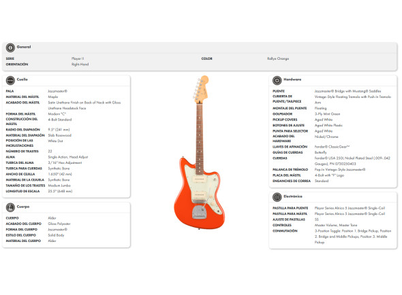
Task: Click the Solid Body value
Action: tap(56, 235)
